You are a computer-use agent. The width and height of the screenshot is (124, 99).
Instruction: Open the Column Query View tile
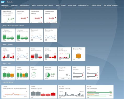[x=22, y=73]
